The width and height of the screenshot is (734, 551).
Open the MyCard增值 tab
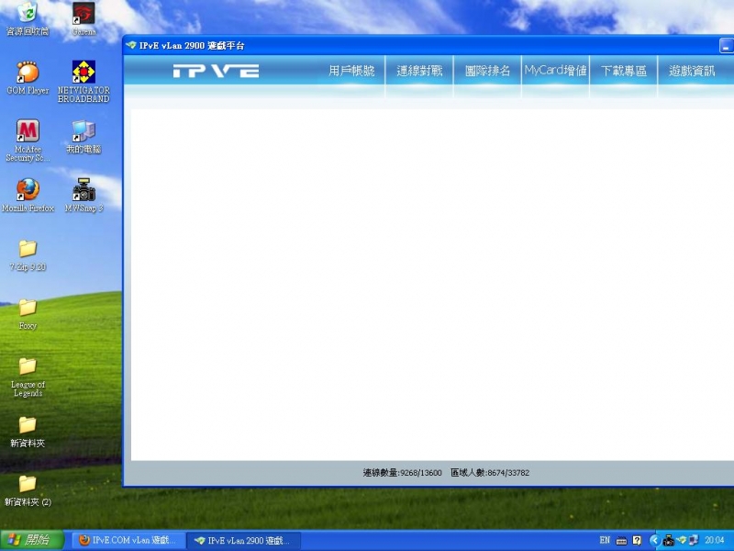pyautogui.click(x=556, y=71)
